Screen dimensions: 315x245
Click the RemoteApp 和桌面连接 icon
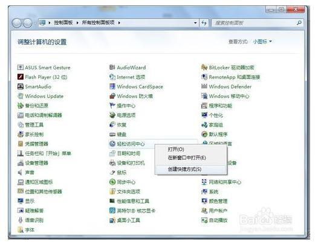click(x=204, y=77)
